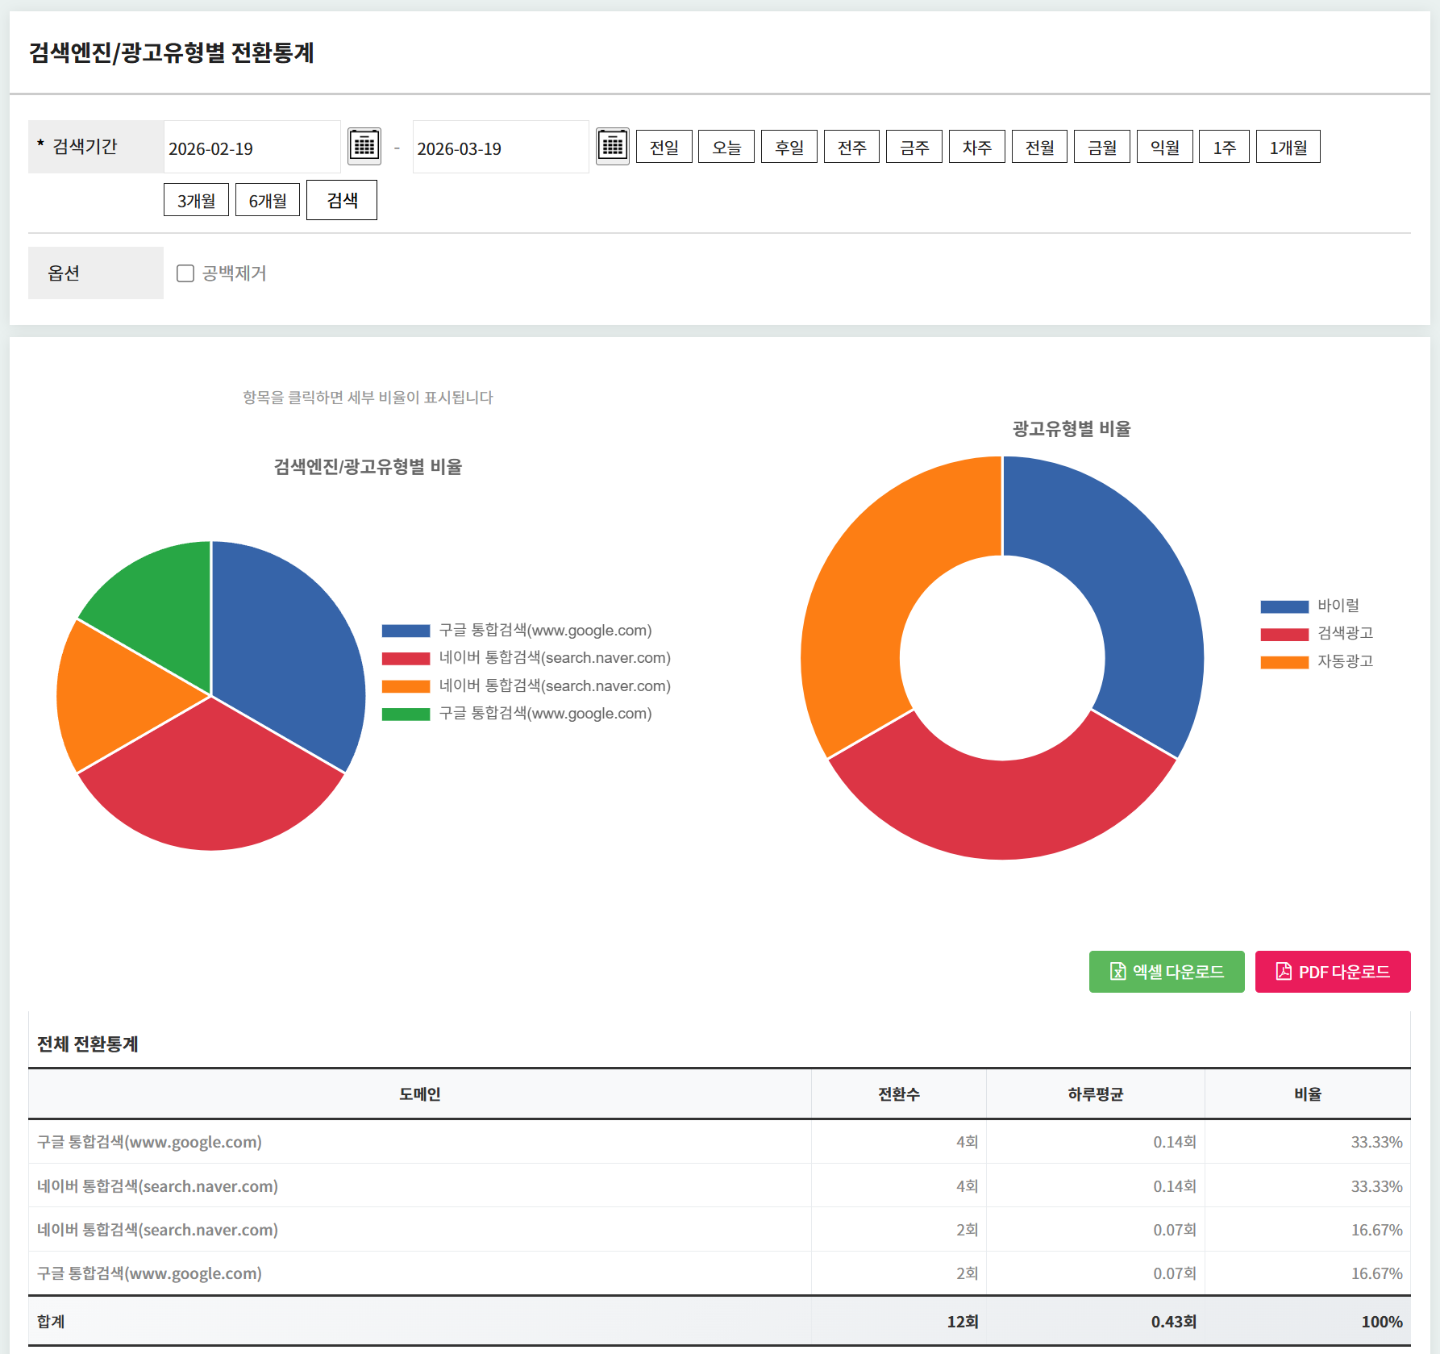The width and height of the screenshot is (1440, 1354).
Task: Choose the 전주 period shortcut
Action: point(851,147)
